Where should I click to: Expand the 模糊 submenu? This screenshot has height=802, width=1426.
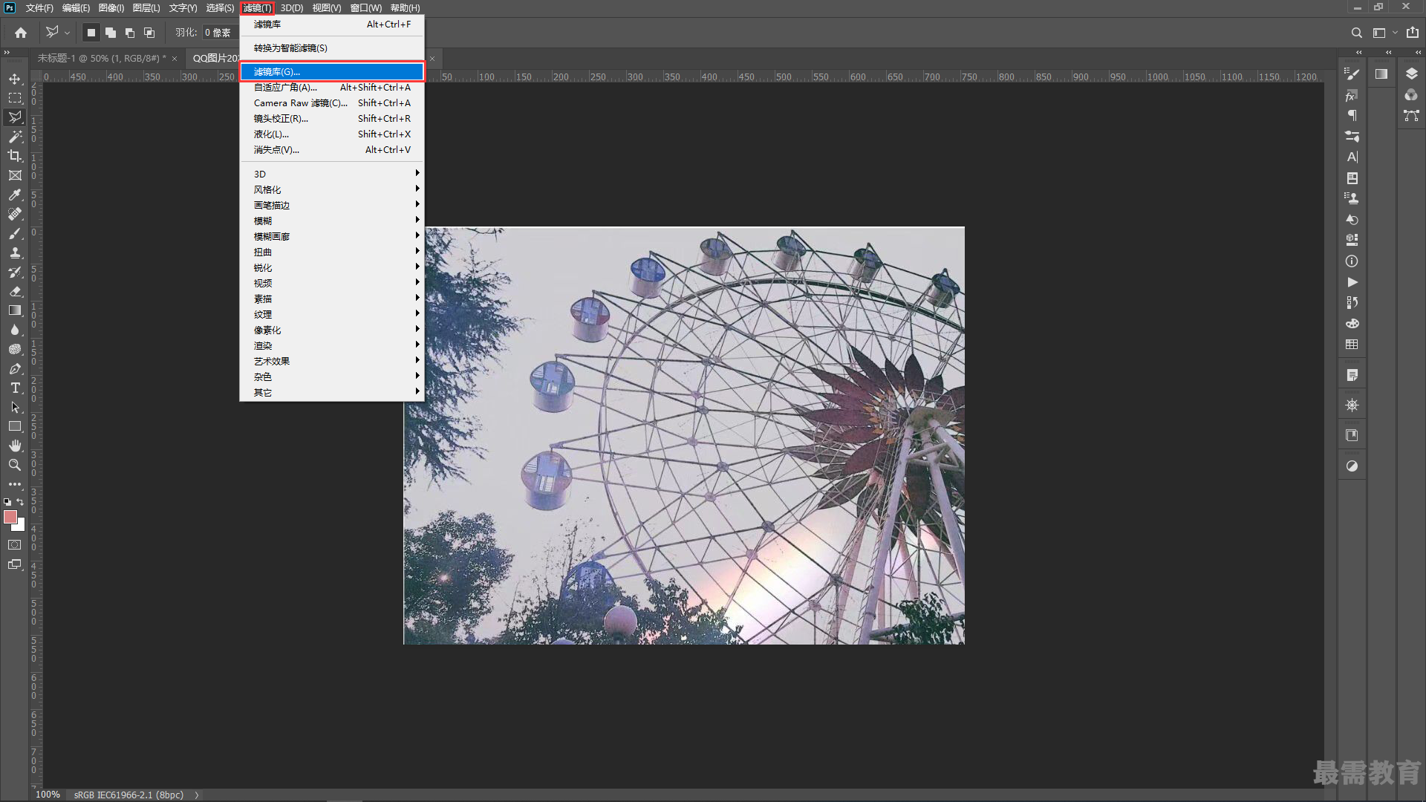pos(332,221)
